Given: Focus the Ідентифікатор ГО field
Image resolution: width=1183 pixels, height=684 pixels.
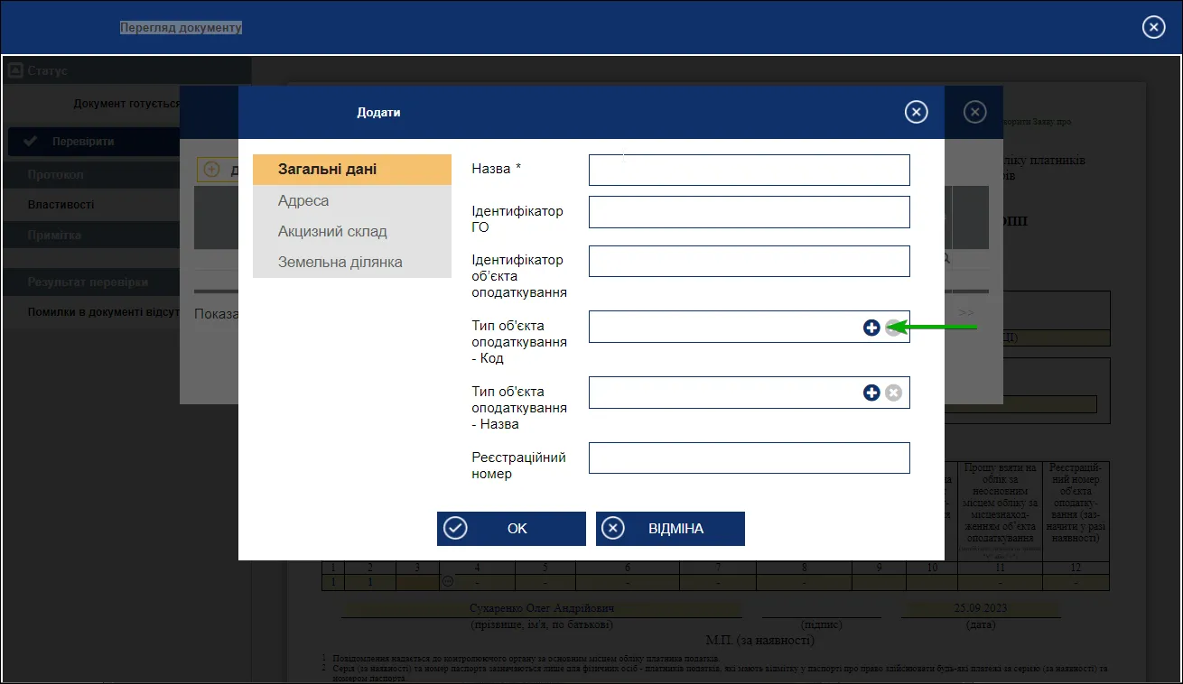Looking at the screenshot, I should click(749, 212).
